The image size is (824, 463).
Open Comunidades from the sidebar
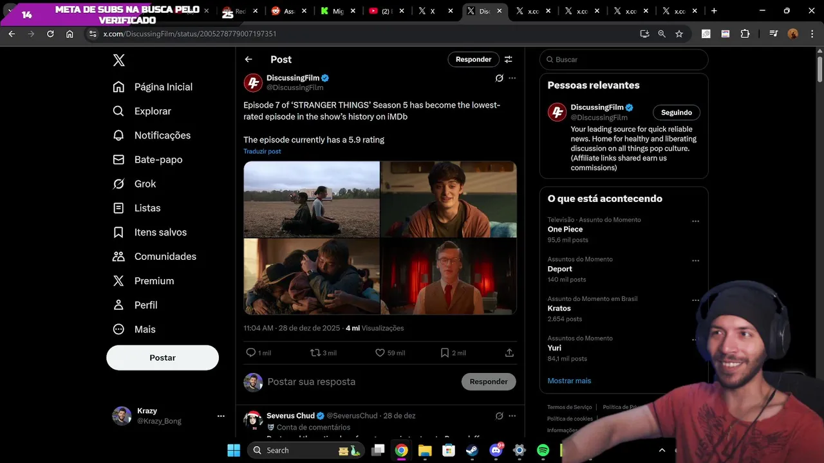point(154,257)
